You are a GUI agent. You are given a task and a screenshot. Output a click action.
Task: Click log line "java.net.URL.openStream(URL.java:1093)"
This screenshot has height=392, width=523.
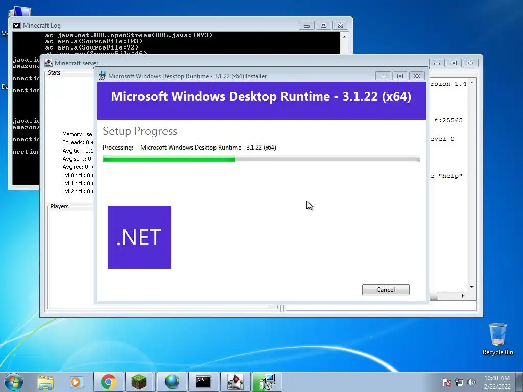[x=135, y=35]
